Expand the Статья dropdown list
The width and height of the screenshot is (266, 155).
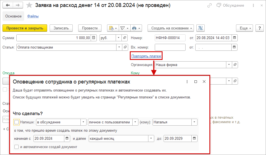(119, 47)
